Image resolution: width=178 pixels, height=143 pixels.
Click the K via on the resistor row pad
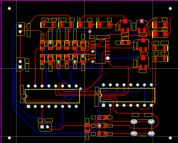tap(50, 43)
